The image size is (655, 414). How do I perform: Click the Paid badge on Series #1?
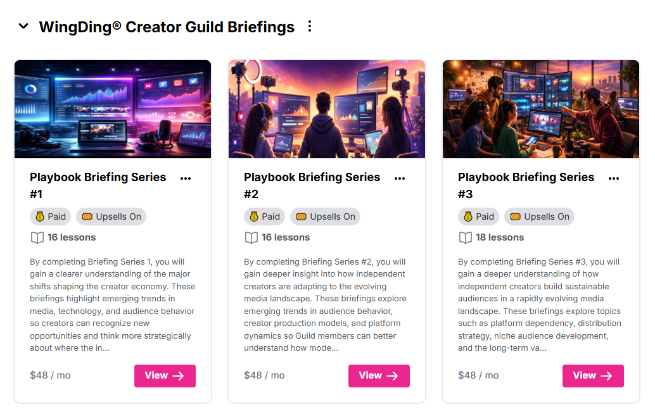(x=51, y=216)
